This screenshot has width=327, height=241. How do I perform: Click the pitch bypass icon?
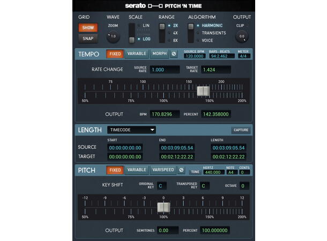coord(181,170)
